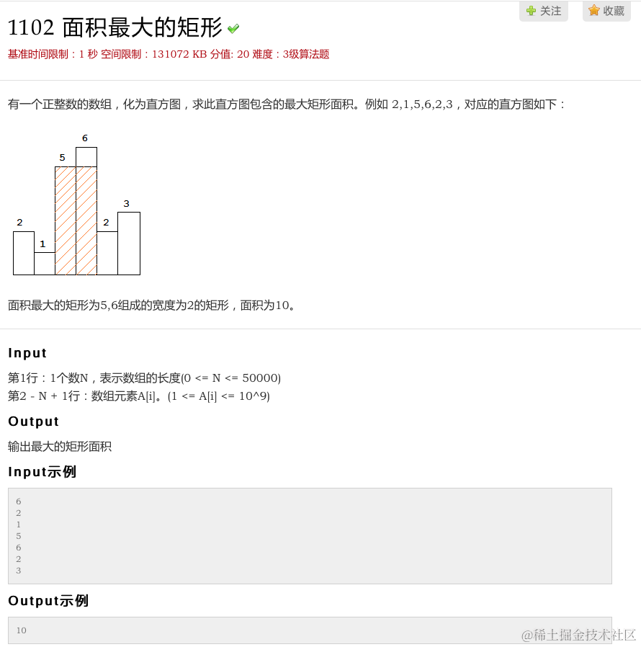
Task: Click the histogram example image
Action: point(77,205)
